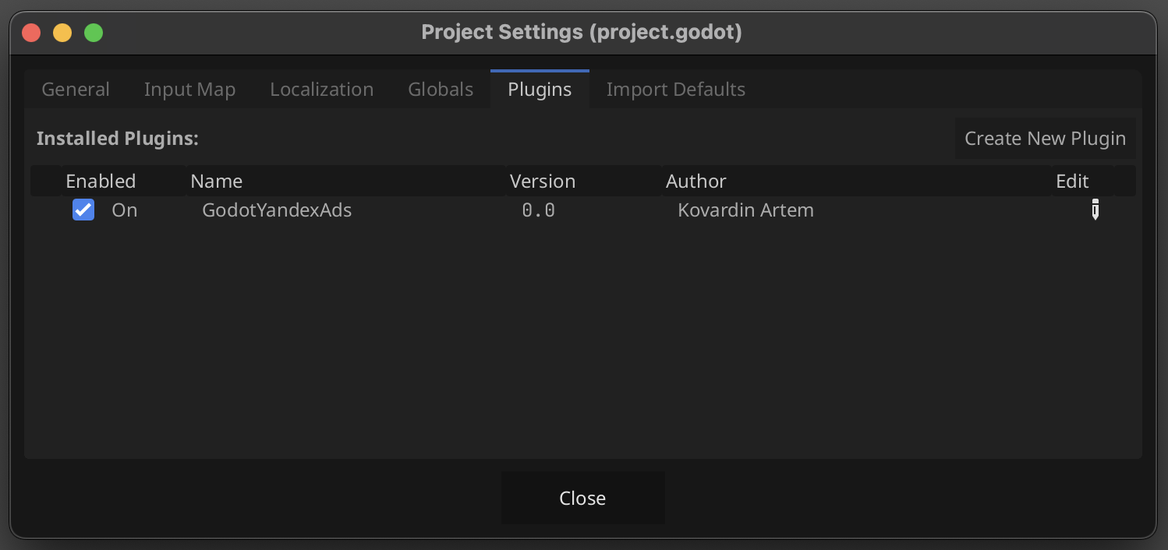Click the Edit column header
Viewport: 1168px width, 550px height.
pos(1072,182)
